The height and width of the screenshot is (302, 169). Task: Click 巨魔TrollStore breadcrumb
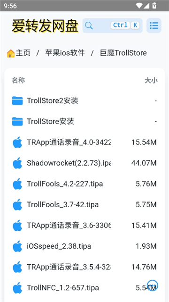coord(123,53)
